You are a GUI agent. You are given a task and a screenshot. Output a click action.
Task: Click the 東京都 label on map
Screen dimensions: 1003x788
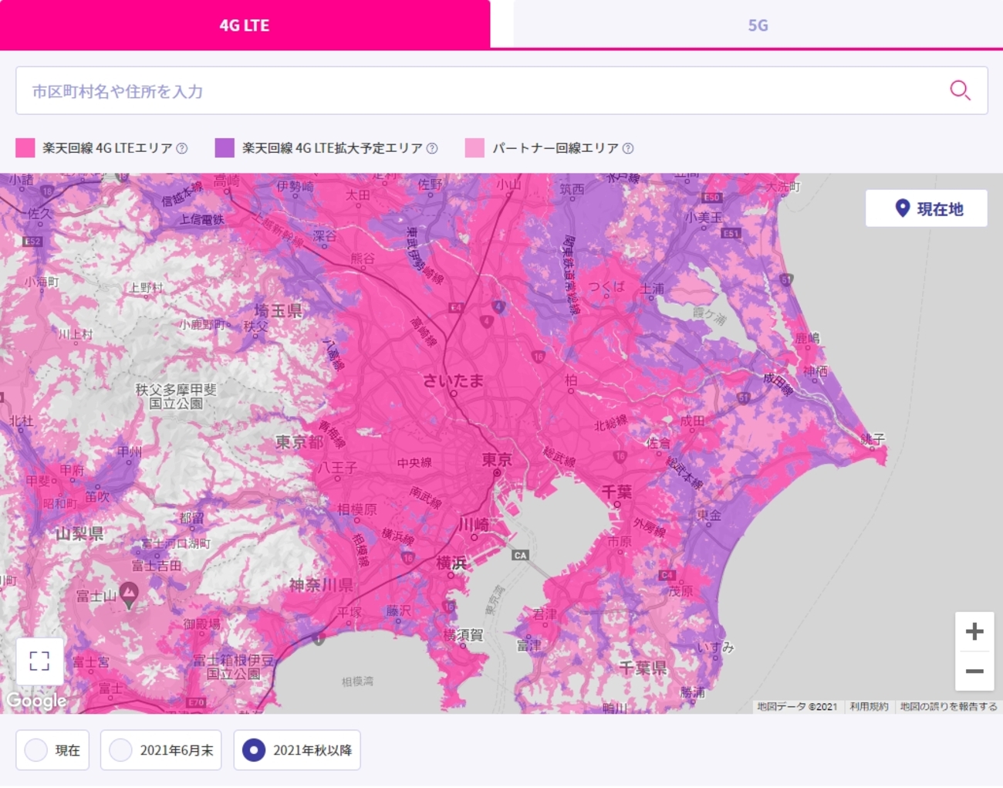pyautogui.click(x=299, y=442)
